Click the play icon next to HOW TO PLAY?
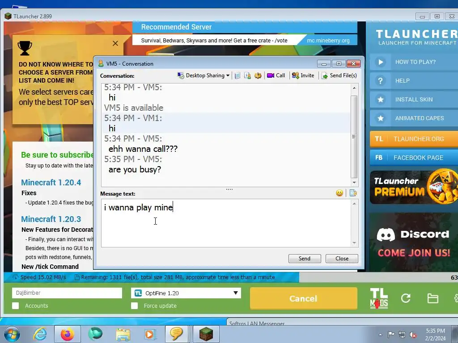 380,62
